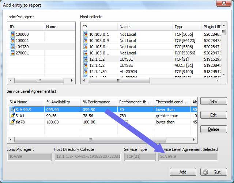Click the icon beside agent 100000
This screenshot has width=234, height=183.
pyautogui.click(x=12, y=34)
